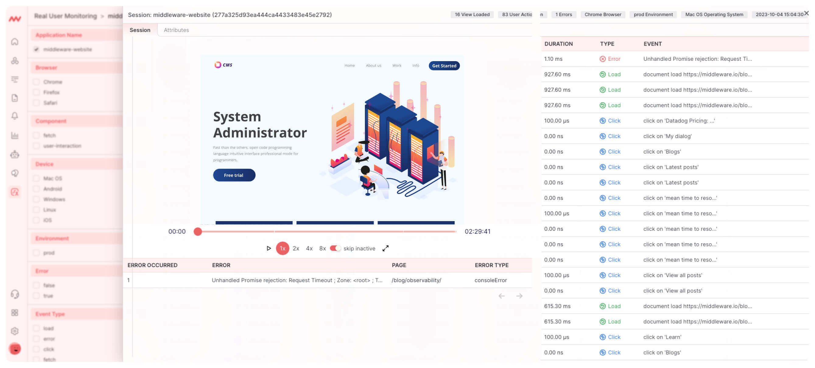815x368 pixels.
Task: Open the settings gear icon in the sidebar
Action: pyautogui.click(x=15, y=331)
